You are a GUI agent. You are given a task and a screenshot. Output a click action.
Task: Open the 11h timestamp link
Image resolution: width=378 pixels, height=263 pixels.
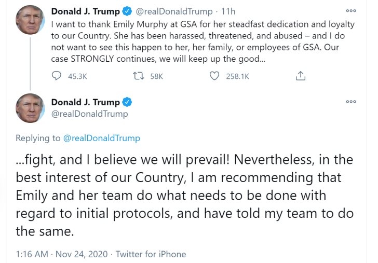click(x=228, y=11)
